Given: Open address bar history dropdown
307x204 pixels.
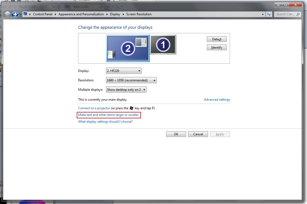Looking at the screenshot, I should tap(263, 14).
